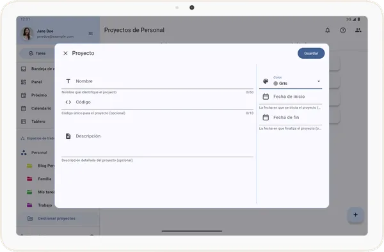384x252 pixels.
Task: Click the palette icon beside Color
Action: [266, 81]
